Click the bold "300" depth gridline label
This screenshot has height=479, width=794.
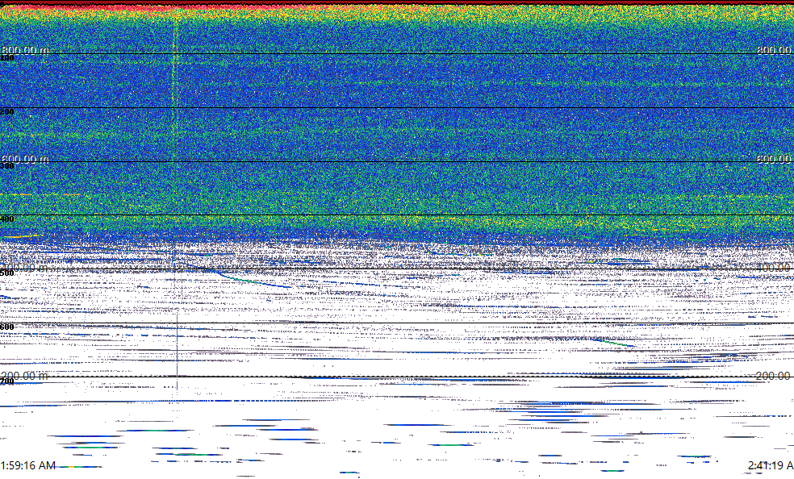pos(7,166)
